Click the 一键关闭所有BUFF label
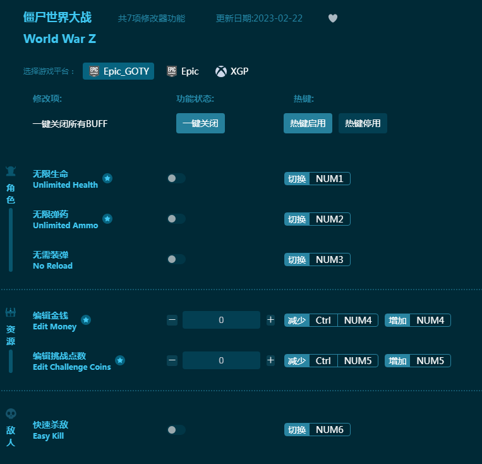This screenshot has height=464, width=482. 70,124
